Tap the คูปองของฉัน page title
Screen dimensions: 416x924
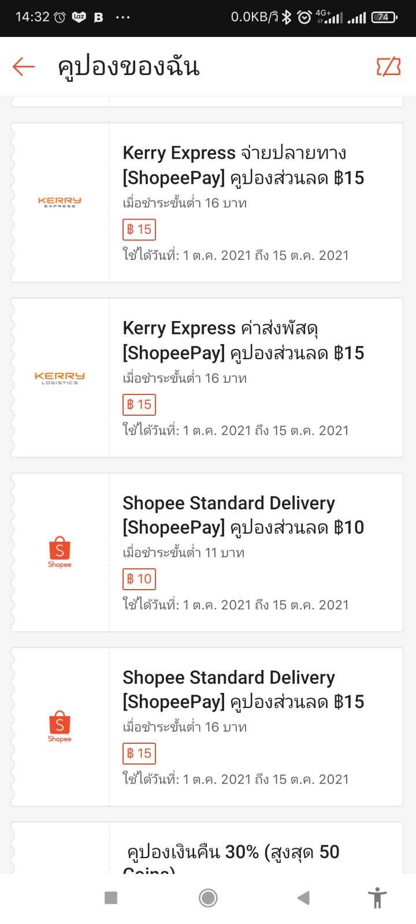point(128,66)
